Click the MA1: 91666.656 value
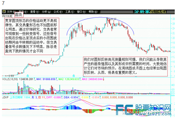The image size is (176, 120). pos(46,79)
